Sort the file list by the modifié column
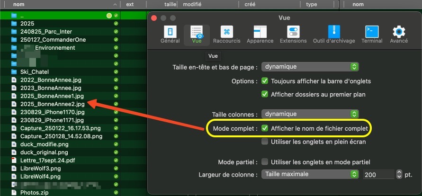 point(192,4)
